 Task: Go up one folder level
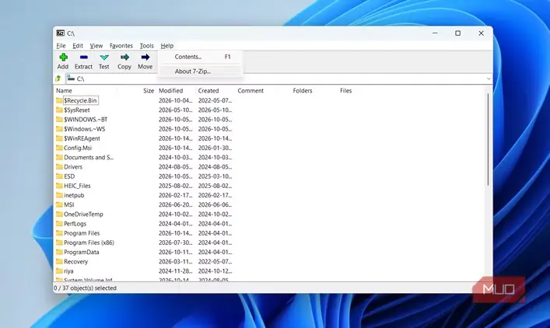58,79
